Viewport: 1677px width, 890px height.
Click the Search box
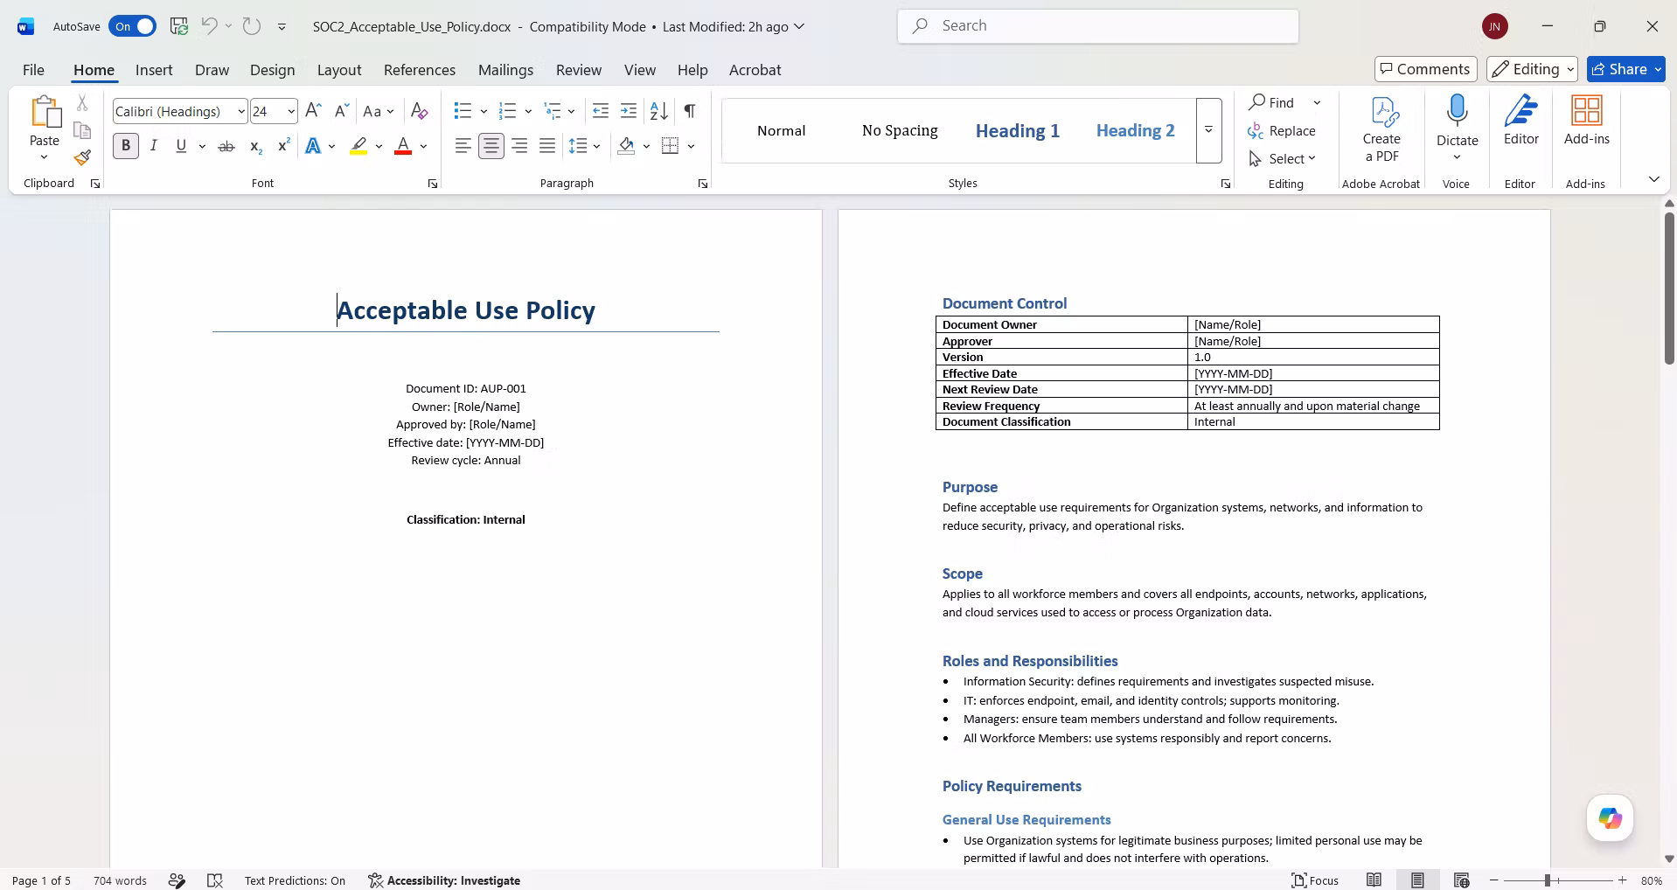coord(1098,26)
